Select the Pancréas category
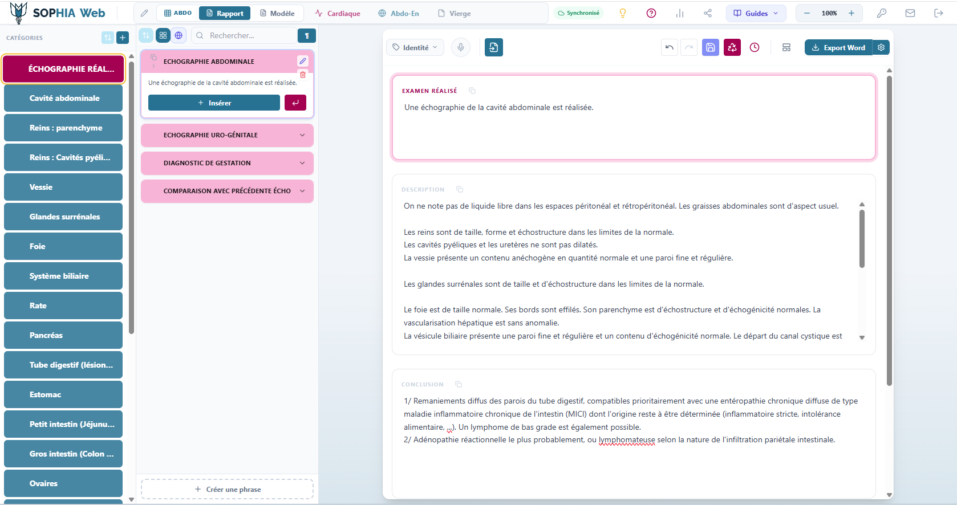The height and width of the screenshot is (505, 957). point(63,335)
